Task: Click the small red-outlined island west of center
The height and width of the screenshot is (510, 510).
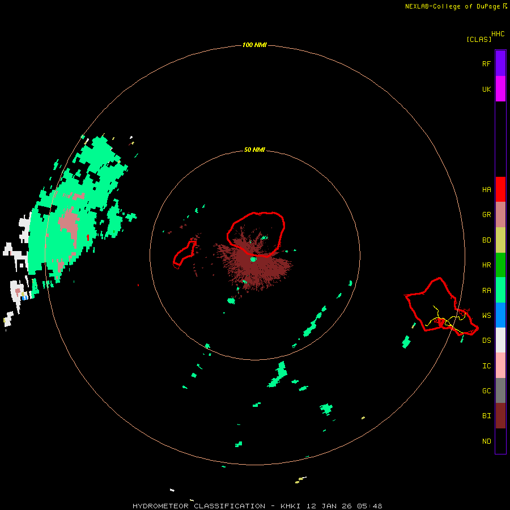Action: [x=185, y=254]
